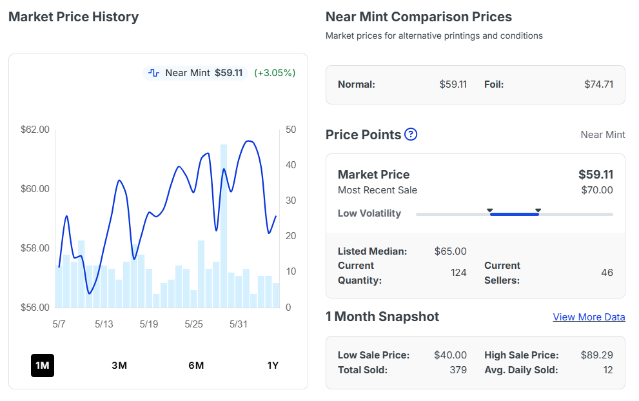The height and width of the screenshot is (401, 639).
Task: Click the (+3.05%) change percentage
Action: point(275,73)
